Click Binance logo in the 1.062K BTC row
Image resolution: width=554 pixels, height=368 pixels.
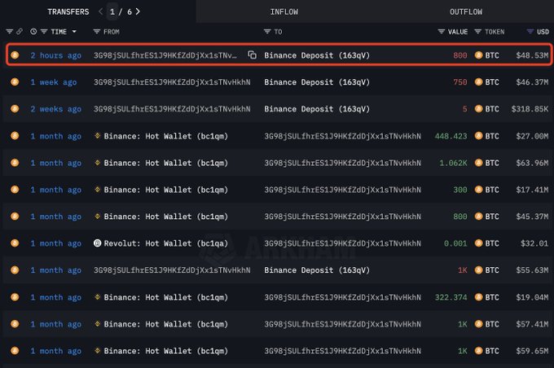pyautogui.click(x=97, y=163)
